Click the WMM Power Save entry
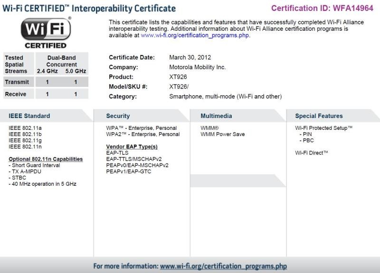380x273 pixels. (222, 134)
